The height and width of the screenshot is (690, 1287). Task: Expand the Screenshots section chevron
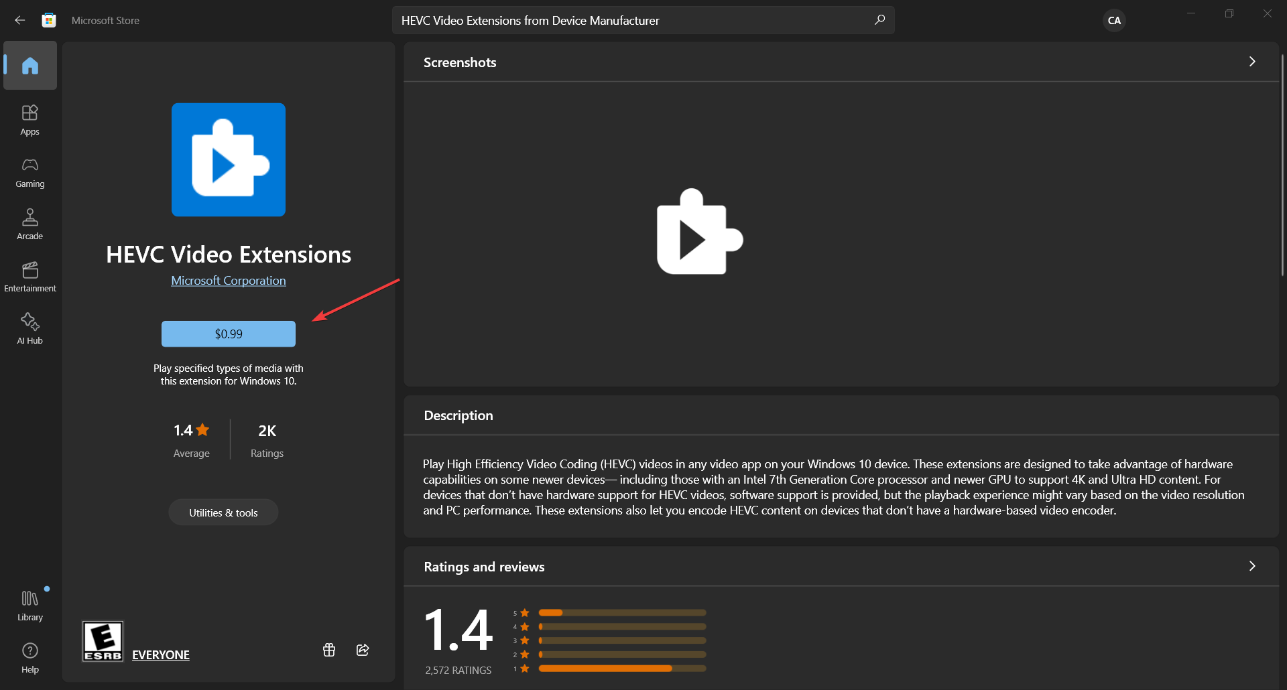point(1252,62)
